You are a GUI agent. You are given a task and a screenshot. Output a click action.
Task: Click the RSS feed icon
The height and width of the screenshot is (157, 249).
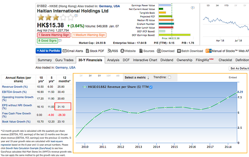click(x=110, y=51)
